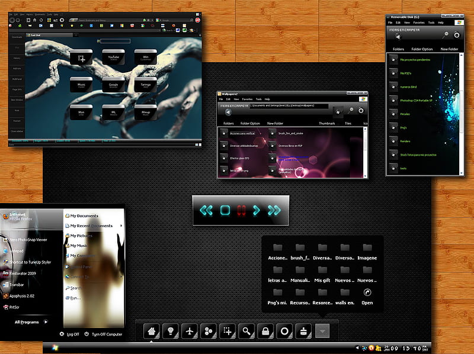Viewport: 474px width, 354px height.
Task: Expand My Recent Documents submenu arrow
Action: [121, 226]
